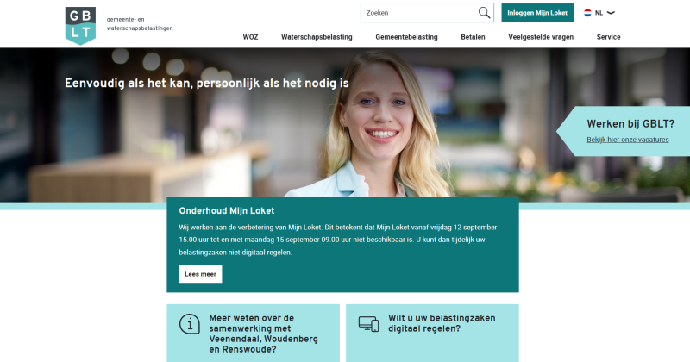This screenshot has height=362, width=690.
Task: Click the Werken bij GBLT banner heading
Action: [x=630, y=124]
